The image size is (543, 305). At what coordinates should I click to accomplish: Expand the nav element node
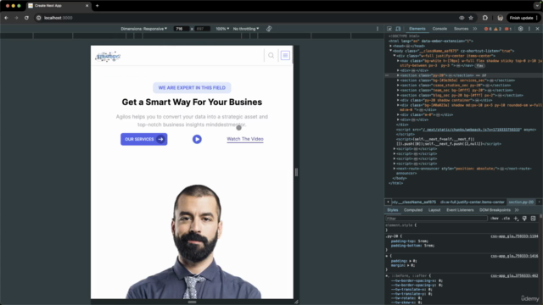[x=398, y=61]
